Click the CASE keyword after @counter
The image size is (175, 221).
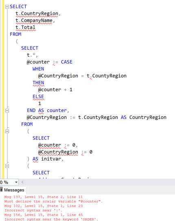pyautogui.click(x=66, y=62)
